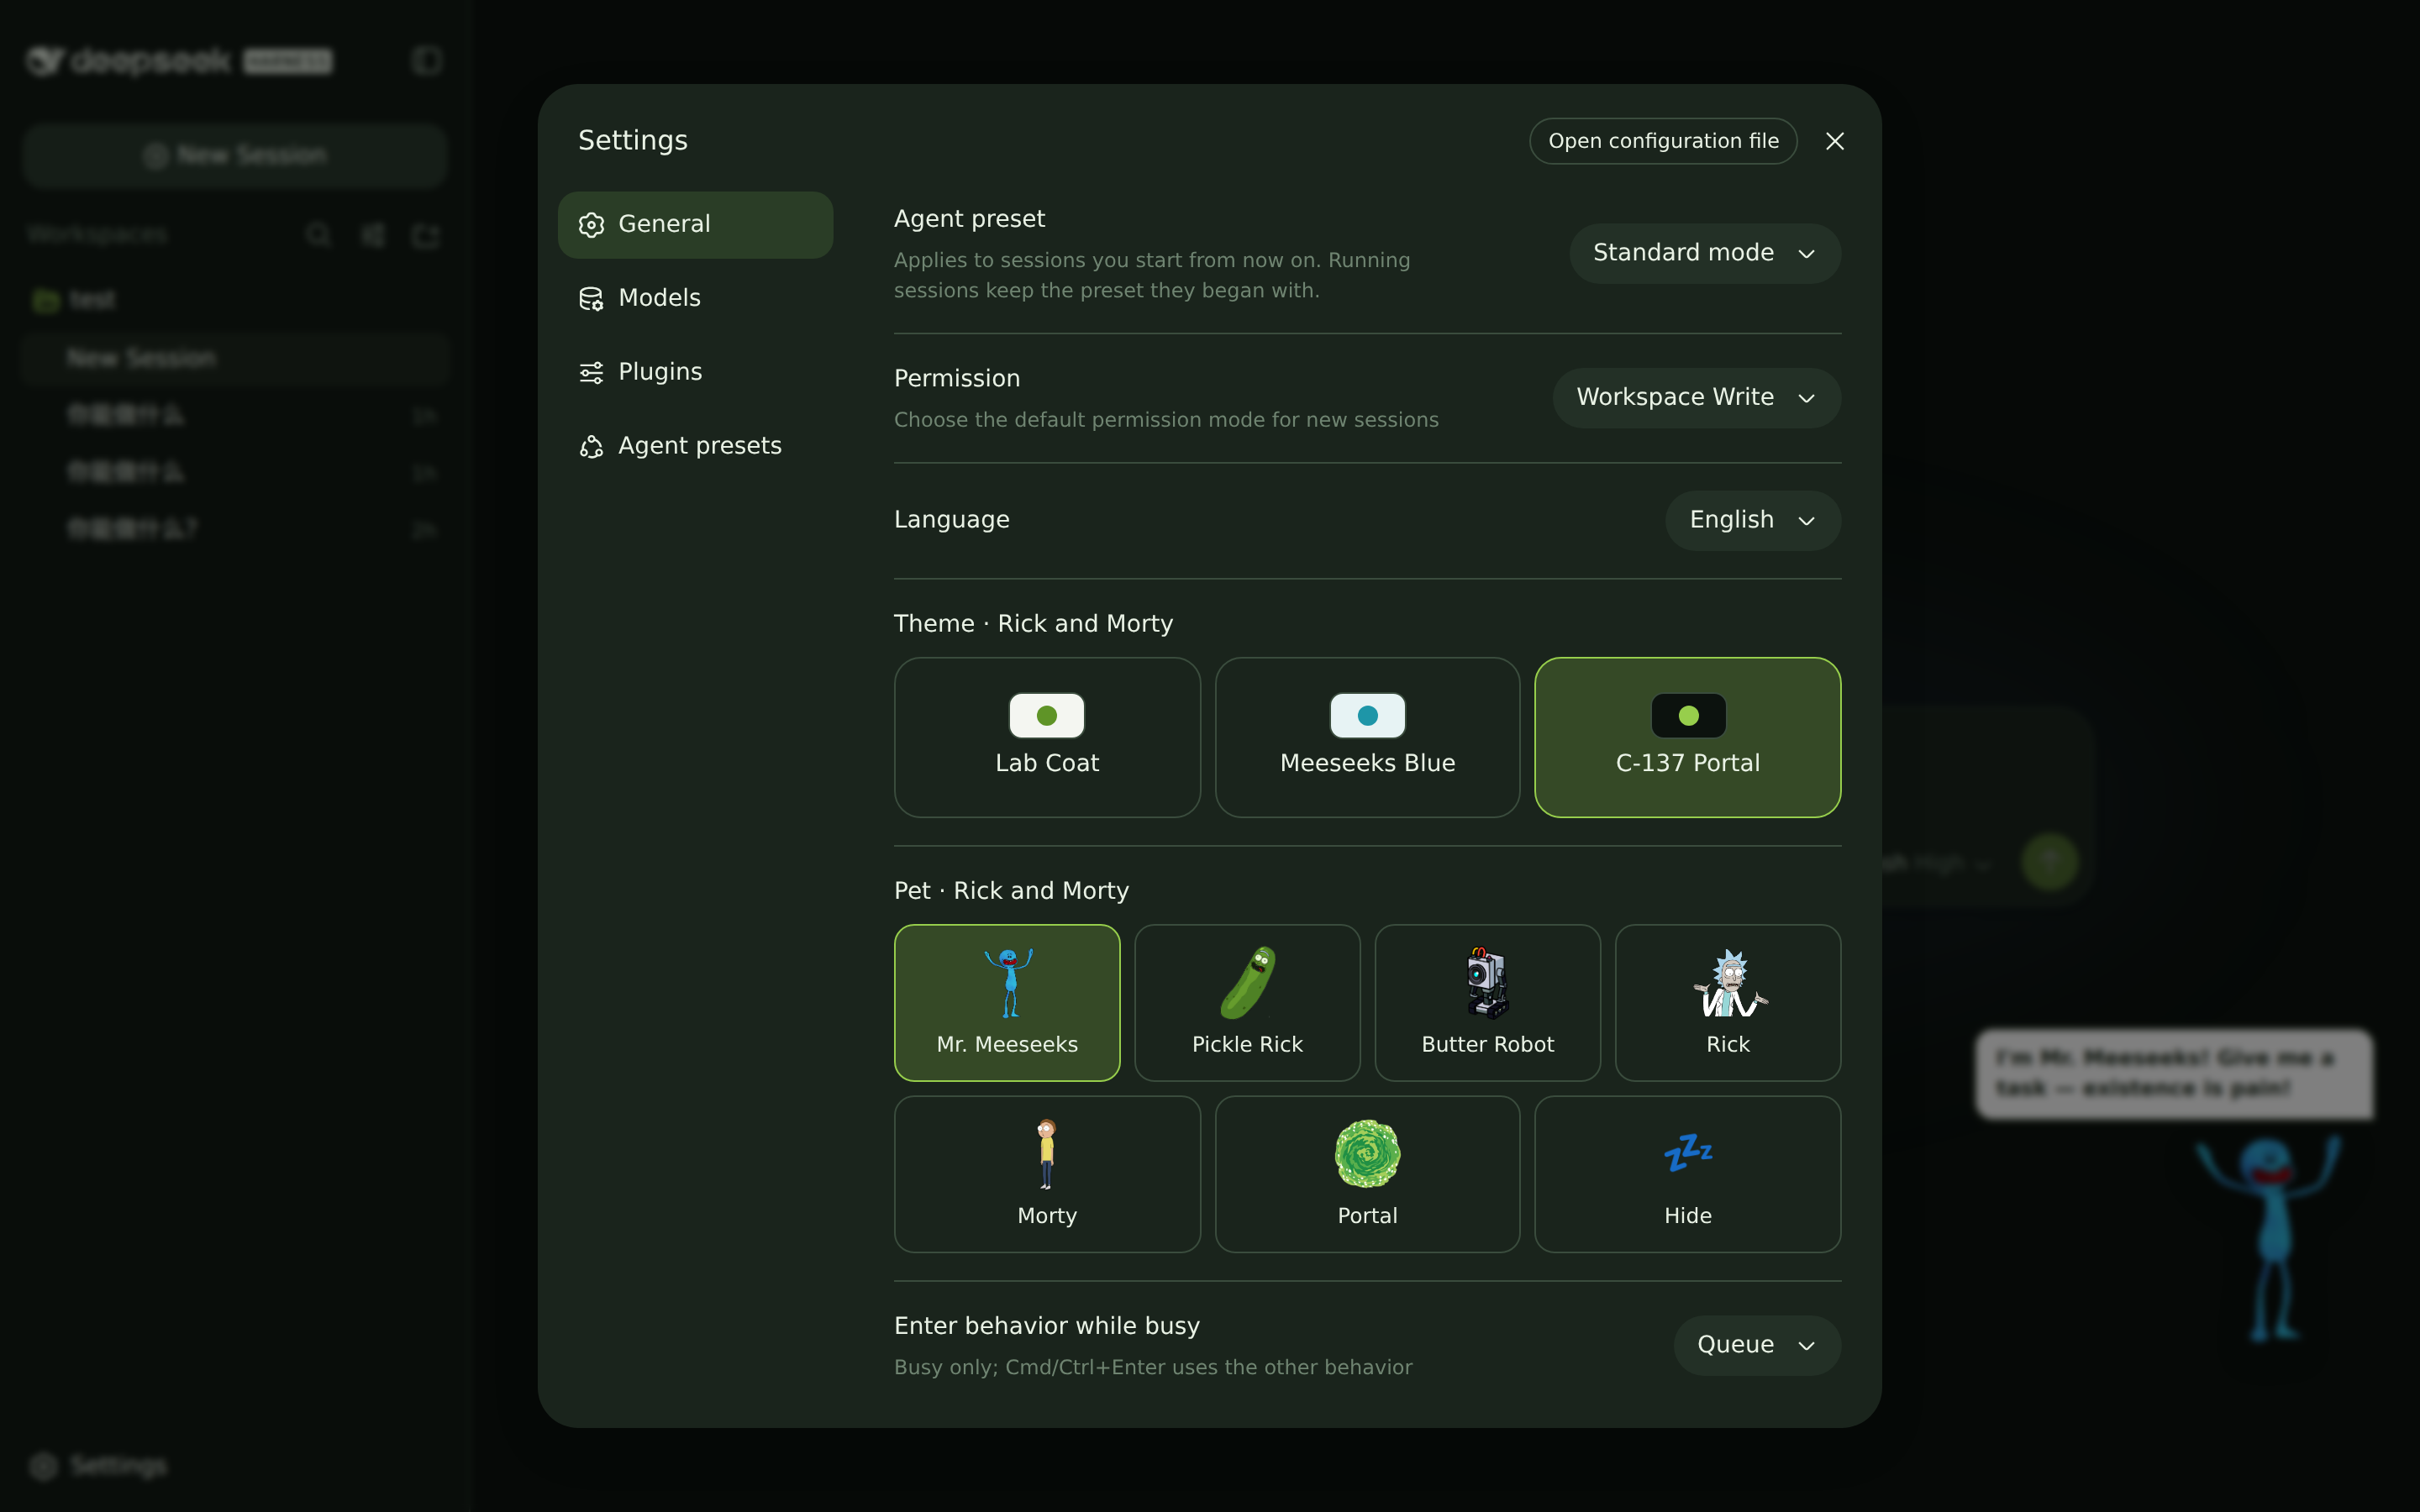Click the chevron next to English

pyautogui.click(x=1806, y=521)
